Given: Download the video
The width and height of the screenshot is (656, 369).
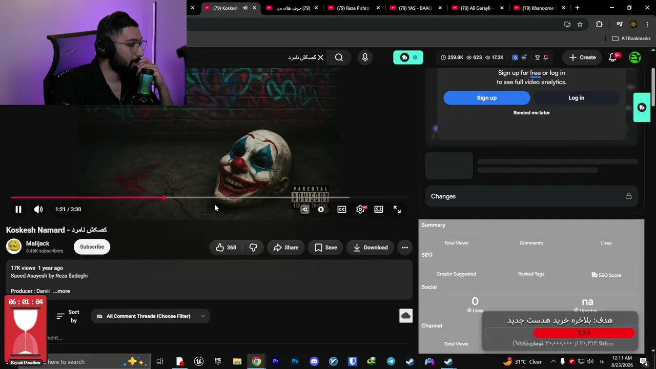Looking at the screenshot, I should (x=371, y=248).
